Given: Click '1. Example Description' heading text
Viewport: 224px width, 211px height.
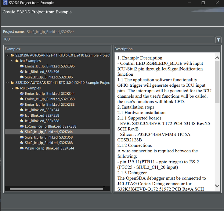Looking at the screenshot, I should [140, 58].
